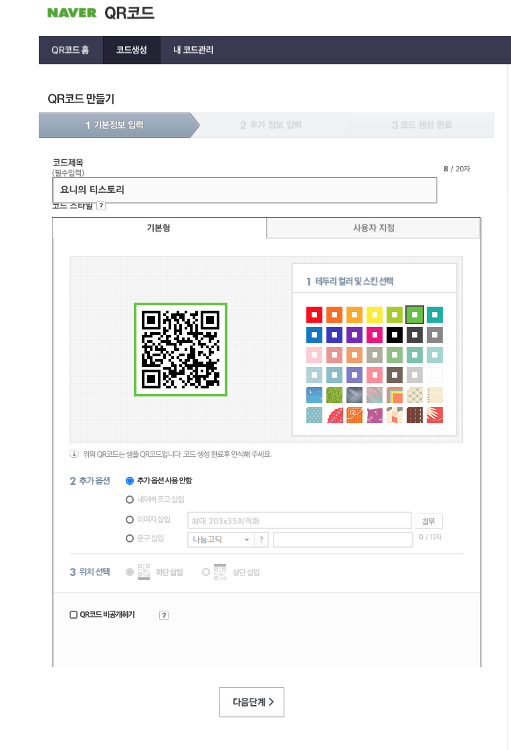Select the orange stitched swirl skin
Image resolution: width=511 pixels, height=750 pixels.
(x=354, y=415)
